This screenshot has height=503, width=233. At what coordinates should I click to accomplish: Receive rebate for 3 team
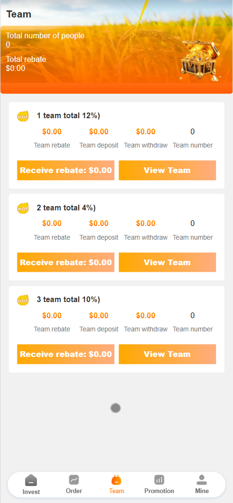66,354
